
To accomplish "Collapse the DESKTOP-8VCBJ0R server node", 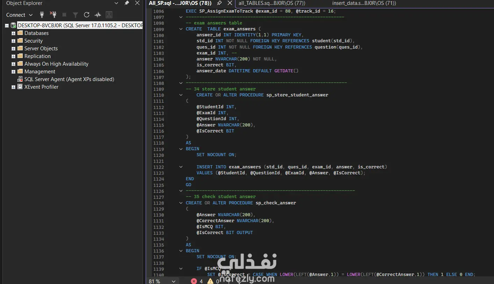I will (7, 26).
